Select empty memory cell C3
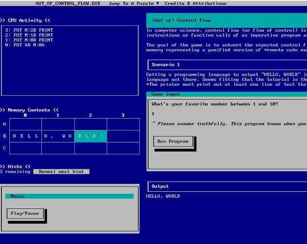 pos(123,148)
